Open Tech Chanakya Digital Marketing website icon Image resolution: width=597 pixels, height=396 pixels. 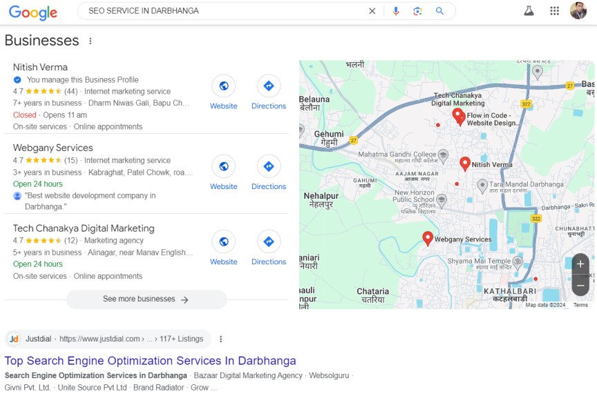click(x=223, y=241)
